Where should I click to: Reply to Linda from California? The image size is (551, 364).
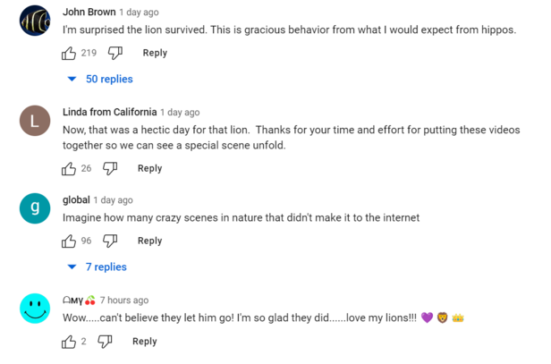pyautogui.click(x=149, y=168)
